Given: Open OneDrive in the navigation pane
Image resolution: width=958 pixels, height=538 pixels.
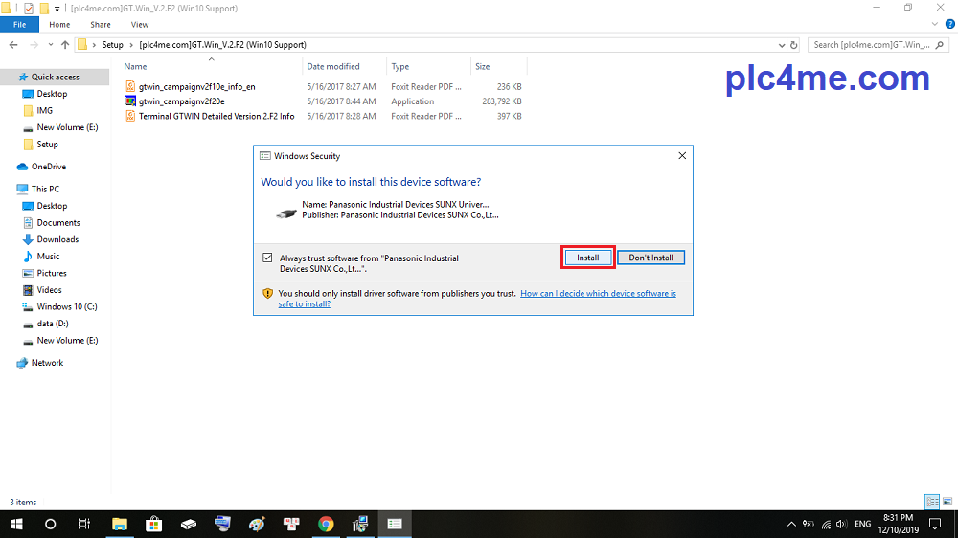Looking at the screenshot, I should coord(48,167).
